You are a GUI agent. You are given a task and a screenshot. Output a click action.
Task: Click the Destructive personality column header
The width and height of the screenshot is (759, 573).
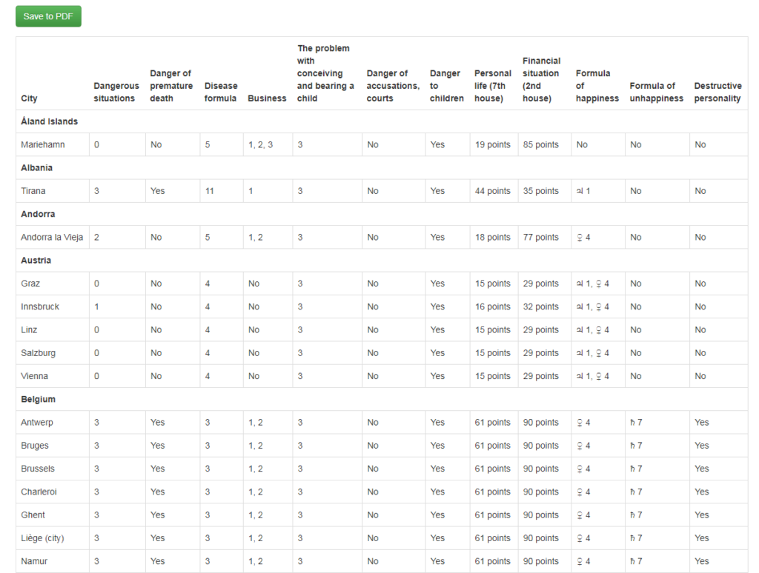(x=717, y=92)
